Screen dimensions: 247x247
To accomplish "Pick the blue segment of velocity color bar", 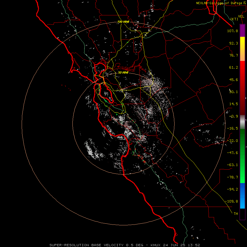I will 242,196.
